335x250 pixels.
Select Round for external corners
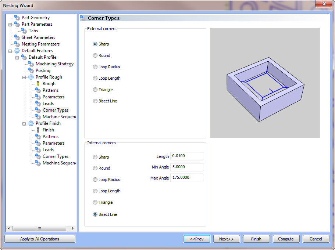(x=95, y=55)
